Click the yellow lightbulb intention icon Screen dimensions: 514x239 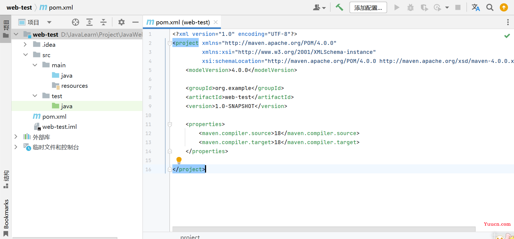[179, 160]
